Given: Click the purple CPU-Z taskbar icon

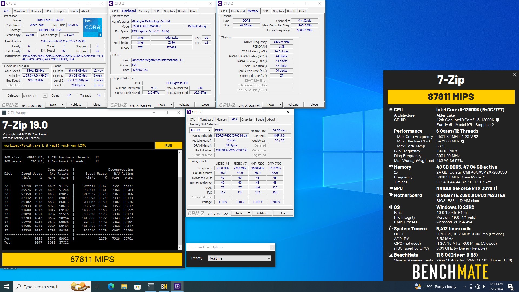Looking at the screenshot, I should (177, 287).
